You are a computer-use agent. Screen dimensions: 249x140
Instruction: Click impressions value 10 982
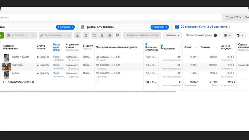213,65
